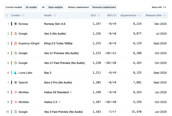The image size is (172, 116).
Task: Enable Open weights filter
Action: 55,7
